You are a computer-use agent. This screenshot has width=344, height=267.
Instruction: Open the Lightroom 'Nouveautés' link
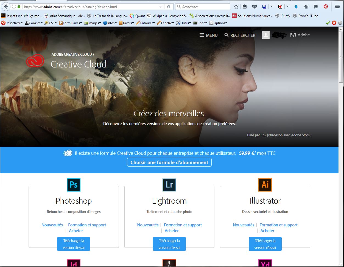click(x=148, y=225)
